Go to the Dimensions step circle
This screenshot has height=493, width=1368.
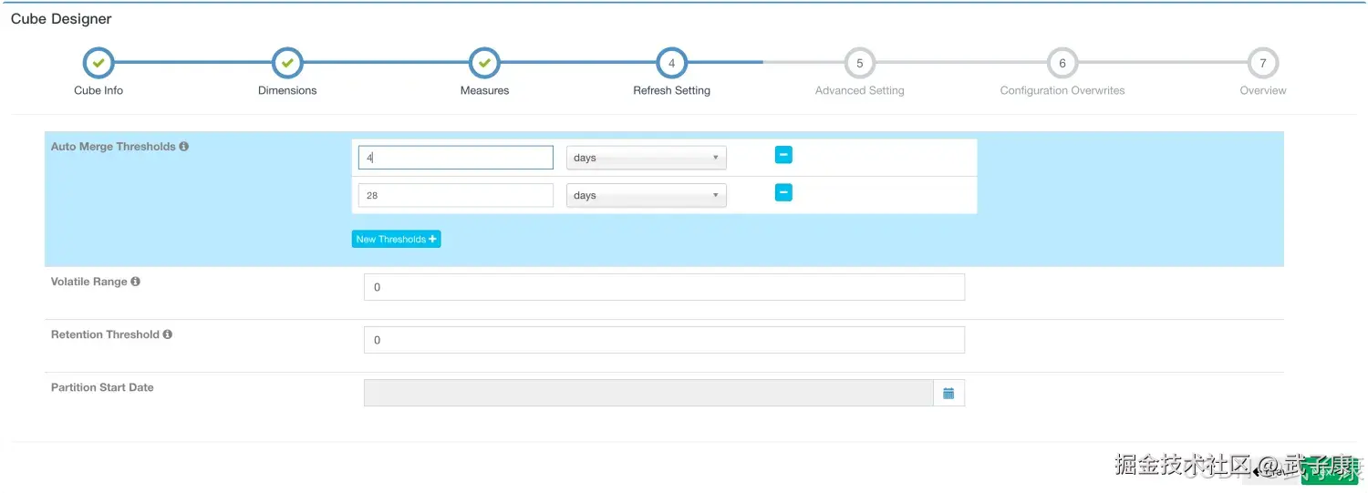coord(287,63)
